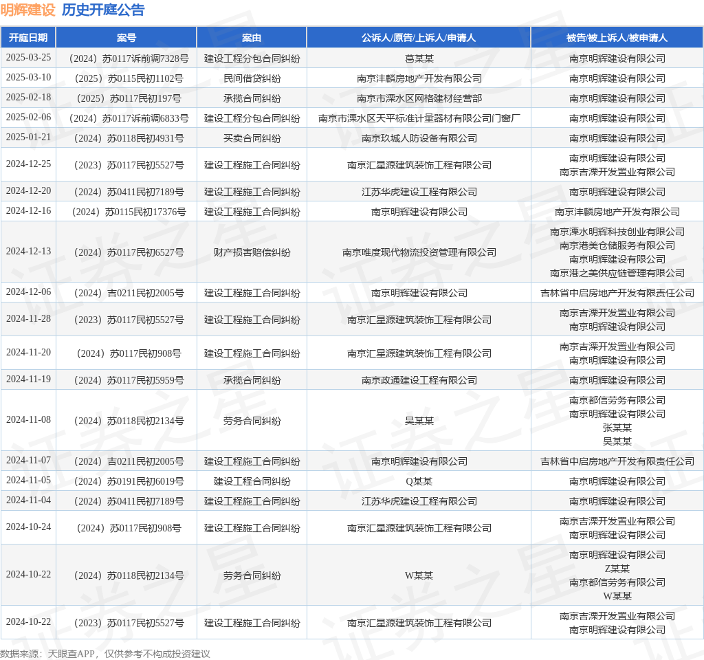Select date cell 2024-12-06
Screen dimensions: 704x660
click(28, 291)
